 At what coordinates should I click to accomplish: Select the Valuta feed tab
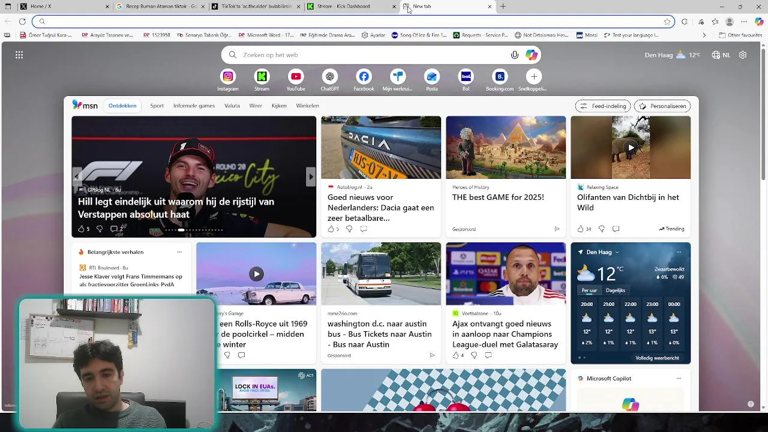(x=232, y=106)
